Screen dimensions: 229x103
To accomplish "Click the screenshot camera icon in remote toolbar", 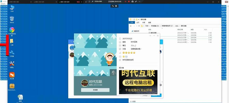I will point(132,2).
